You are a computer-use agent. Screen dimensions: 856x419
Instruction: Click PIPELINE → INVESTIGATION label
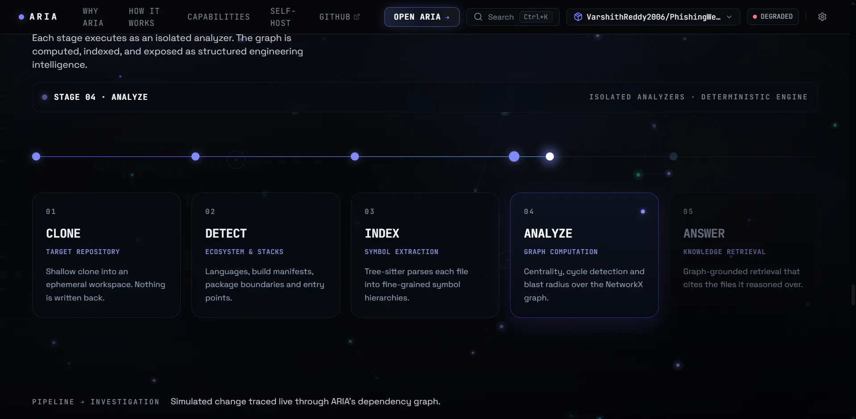coord(96,402)
